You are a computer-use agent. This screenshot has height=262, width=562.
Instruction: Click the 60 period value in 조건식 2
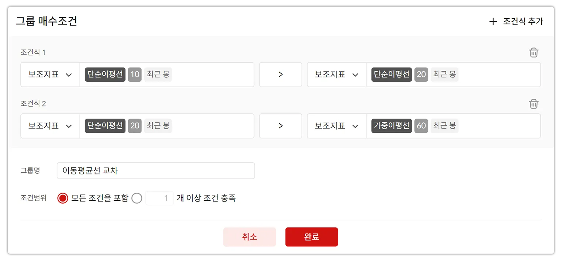[421, 126]
